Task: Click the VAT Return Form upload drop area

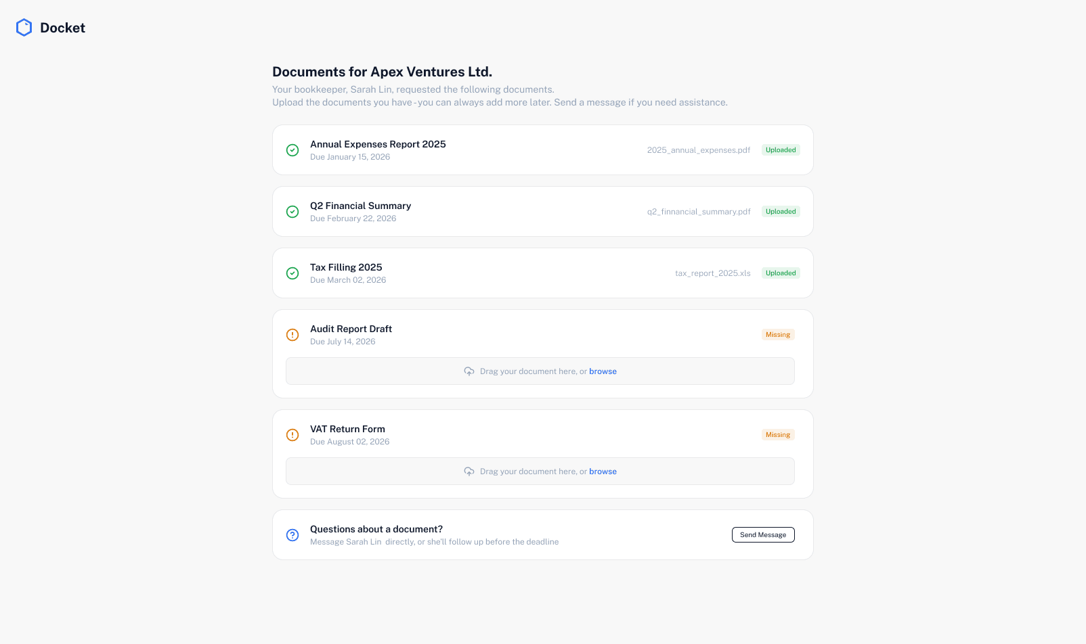Action: click(540, 471)
